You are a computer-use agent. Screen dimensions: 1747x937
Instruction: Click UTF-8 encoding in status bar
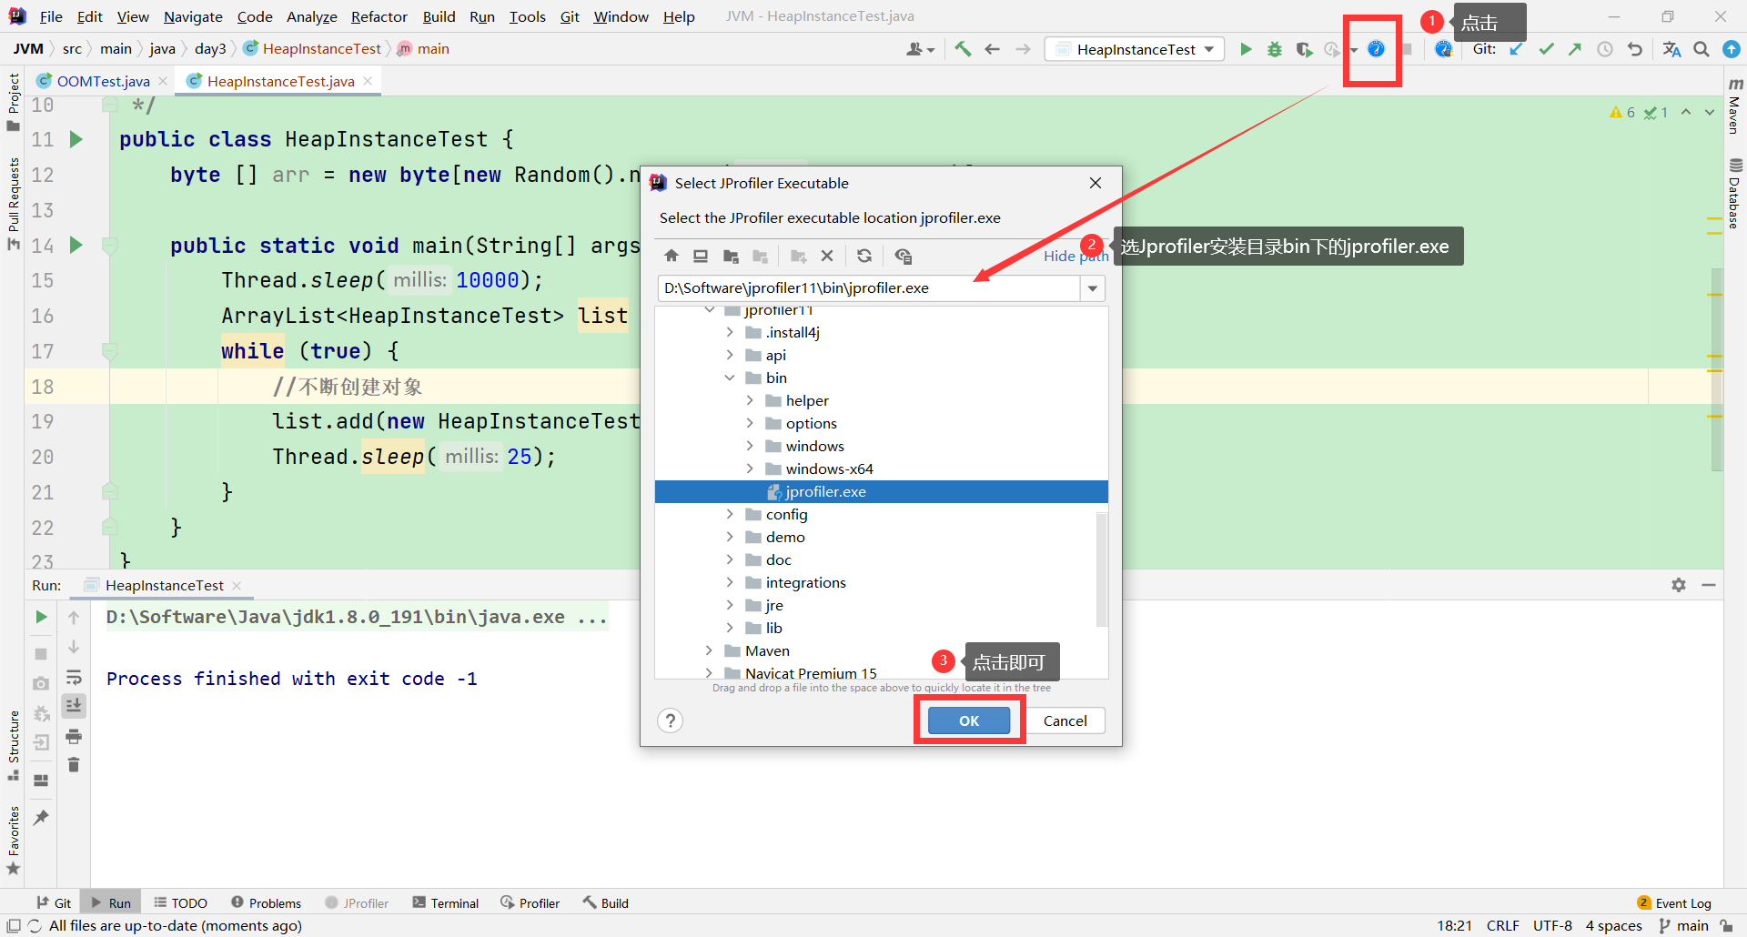click(1552, 925)
